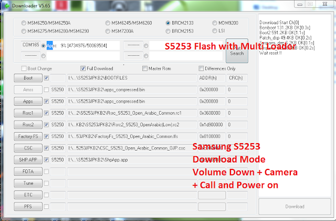Click the ETC button

(x=28, y=195)
